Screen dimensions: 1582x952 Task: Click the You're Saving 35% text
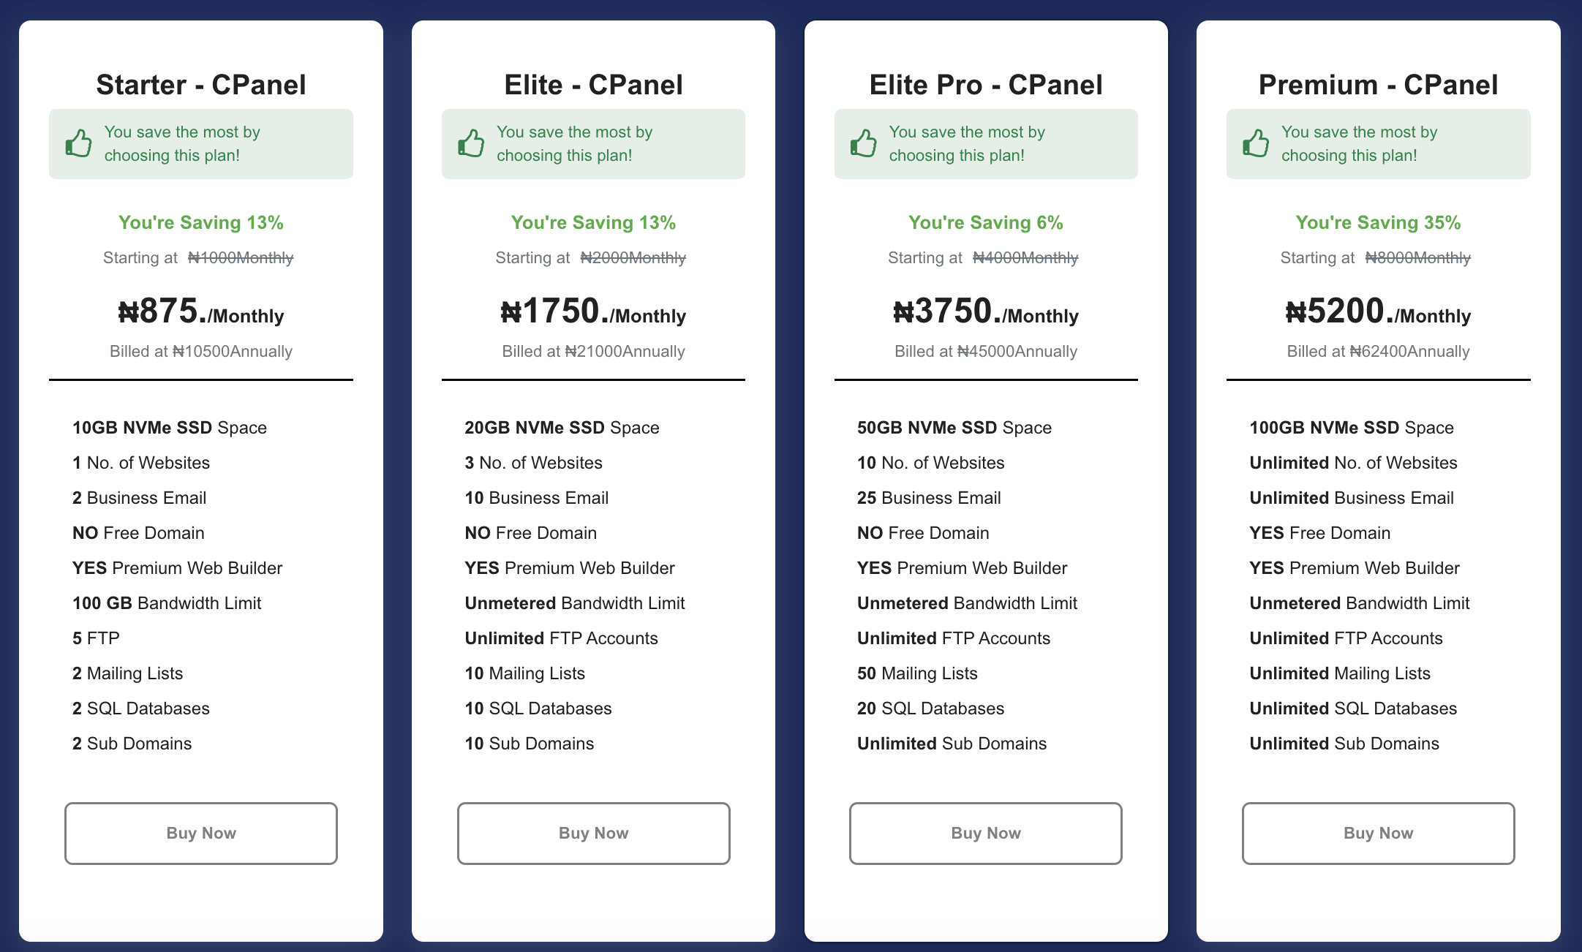pos(1378,222)
